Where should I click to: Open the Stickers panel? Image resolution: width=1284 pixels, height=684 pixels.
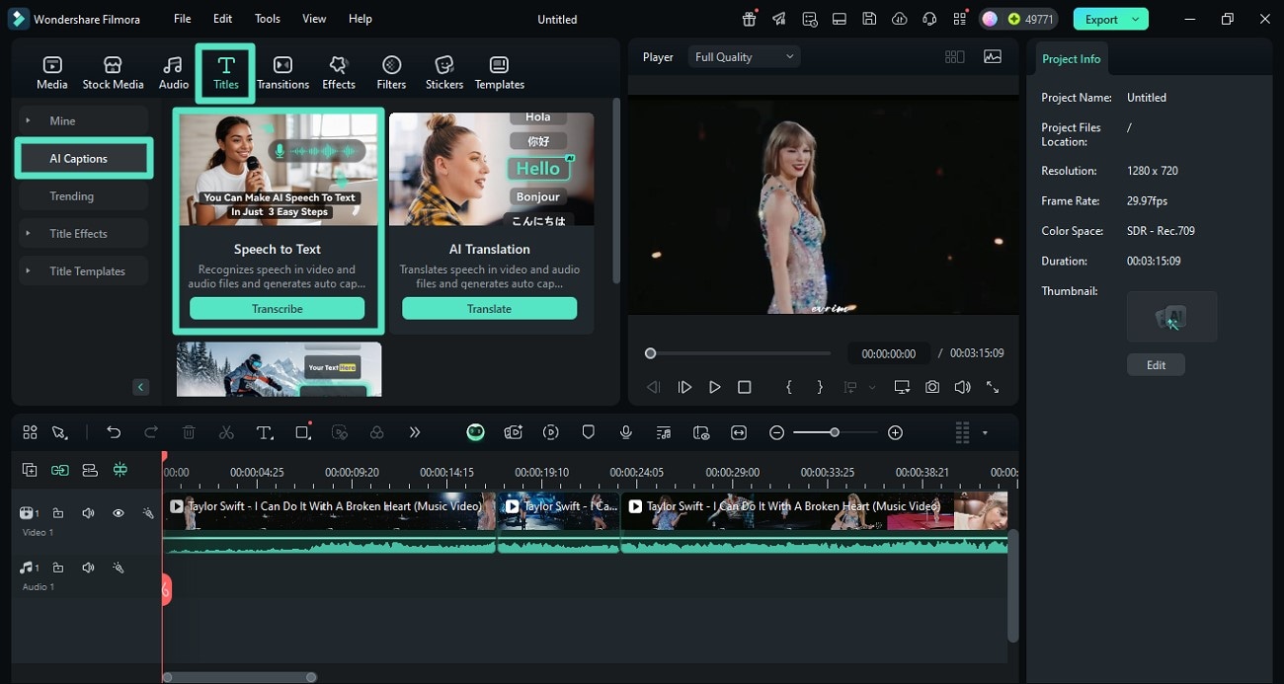(444, 72)
